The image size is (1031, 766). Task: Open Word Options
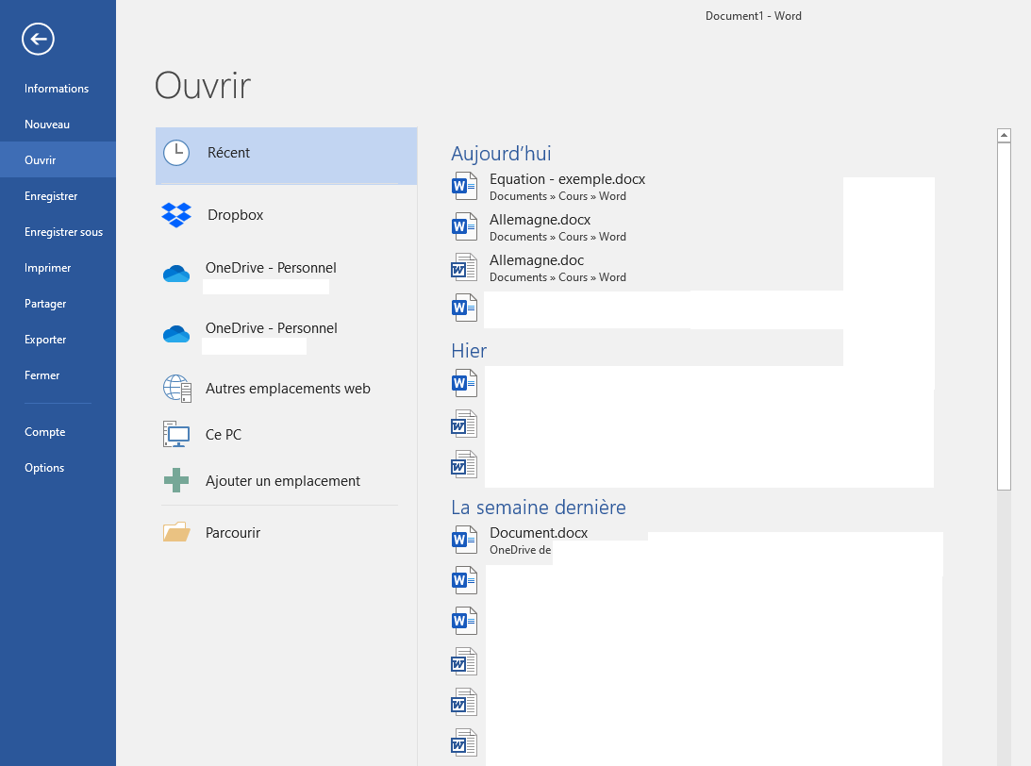[44, 468]
